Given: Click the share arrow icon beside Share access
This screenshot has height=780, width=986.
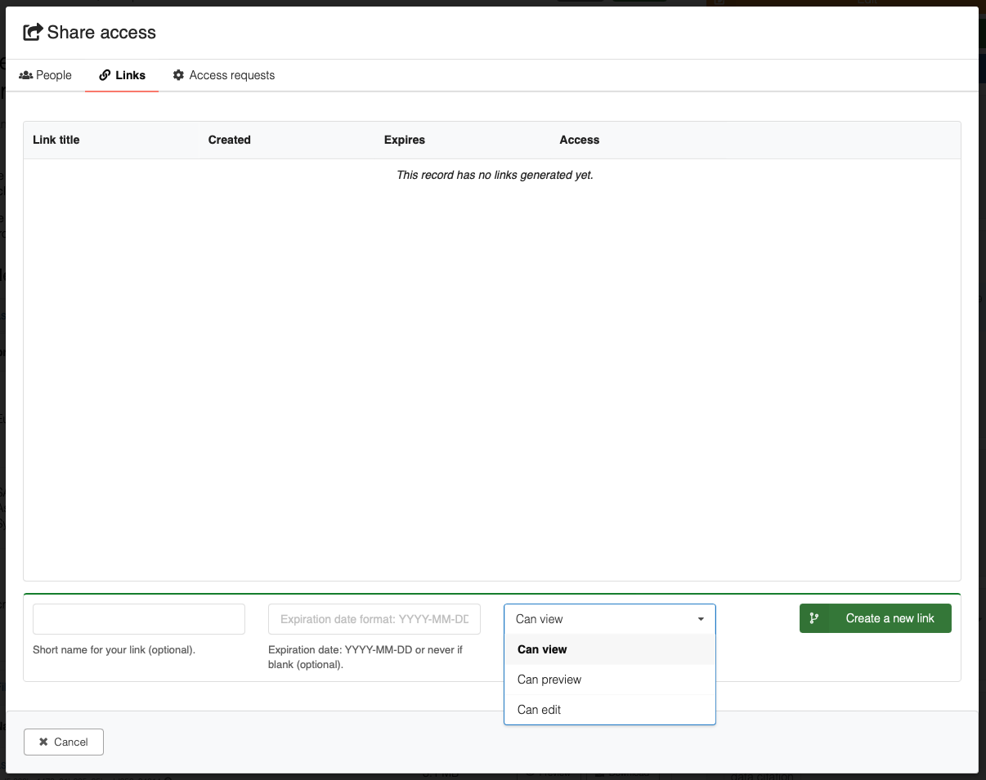Looking at the screenshot, I should coord(33,33).
